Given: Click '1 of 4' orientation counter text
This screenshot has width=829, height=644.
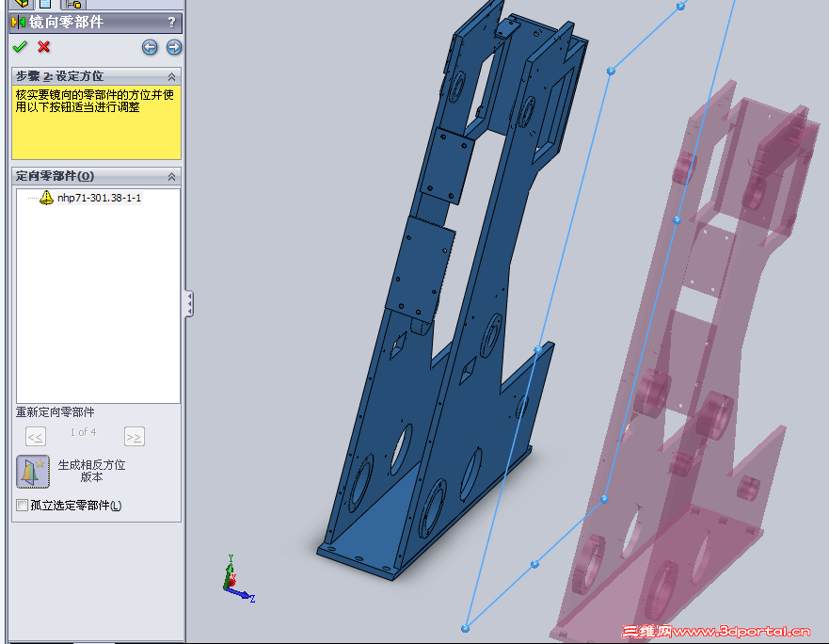Looking at the screenshot, I should coord(83,432).
